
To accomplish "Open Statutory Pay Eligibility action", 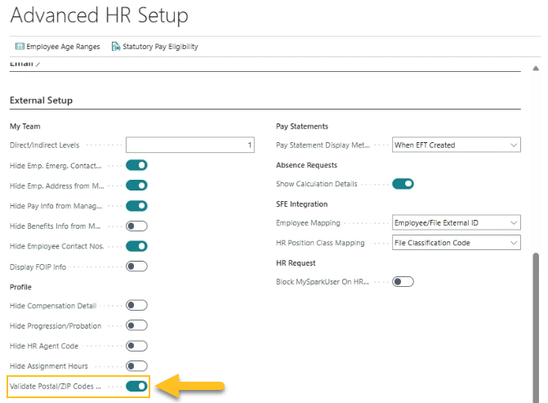I will 159,47.
